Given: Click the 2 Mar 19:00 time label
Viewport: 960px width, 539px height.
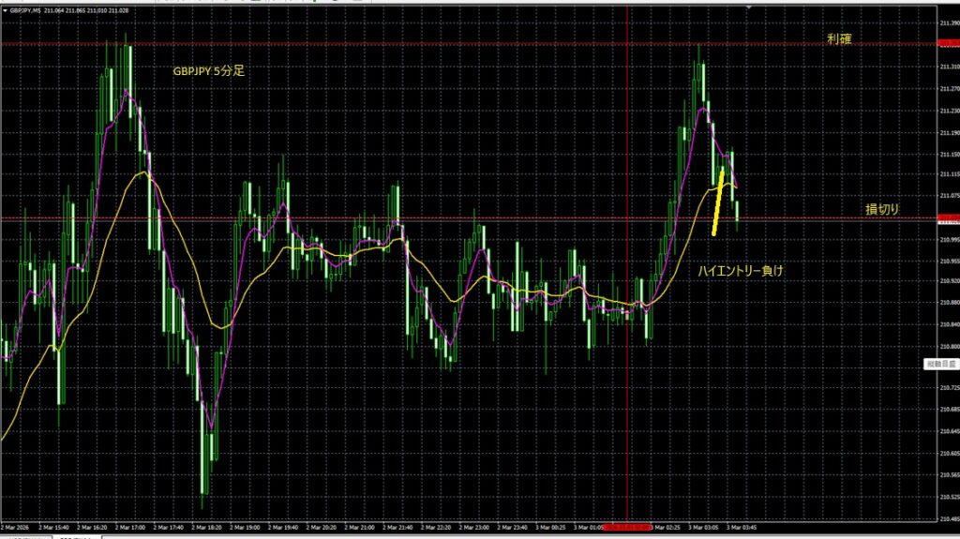Looking at the screenshot, I should [245, 528].
